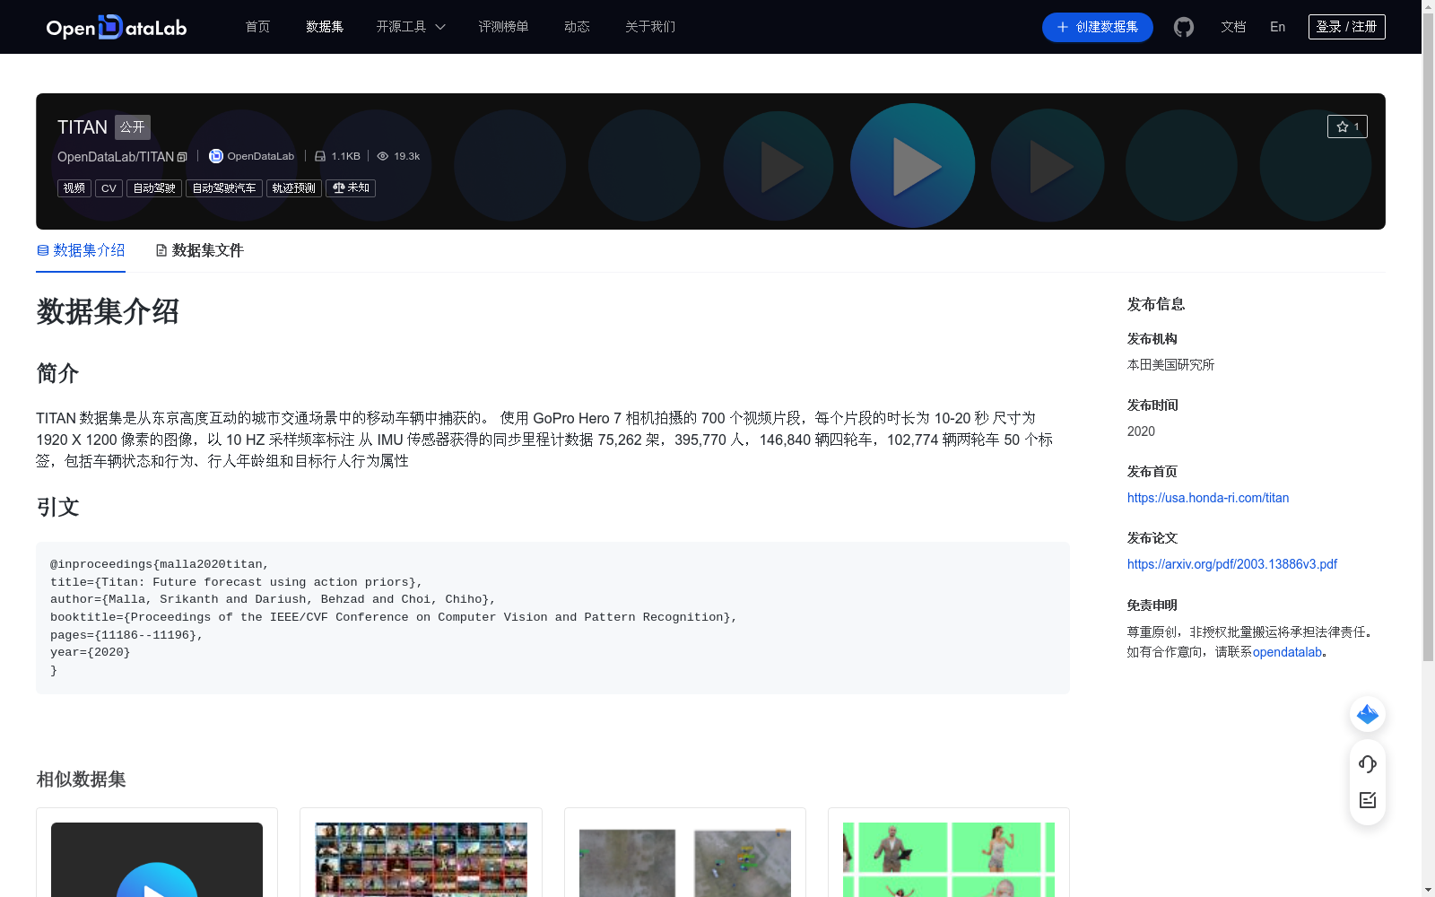Open the usa.honda-ri.com/titan homepage link
This screenshot has width=1435, height=897.
click(1208, 498)
